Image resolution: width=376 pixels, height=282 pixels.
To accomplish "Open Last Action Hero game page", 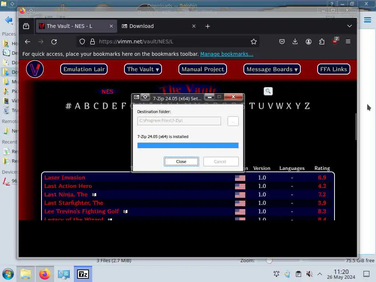I will 68,186.
